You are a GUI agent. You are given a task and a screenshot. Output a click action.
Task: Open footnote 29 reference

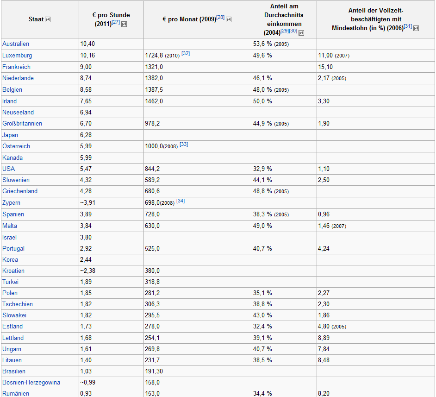pyautogui.click(x=285, y=31)
